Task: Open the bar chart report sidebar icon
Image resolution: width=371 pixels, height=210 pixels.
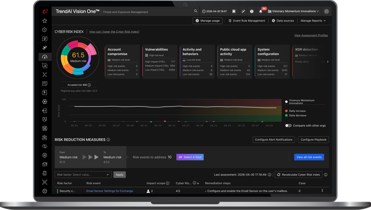Action: pos(45,66)
